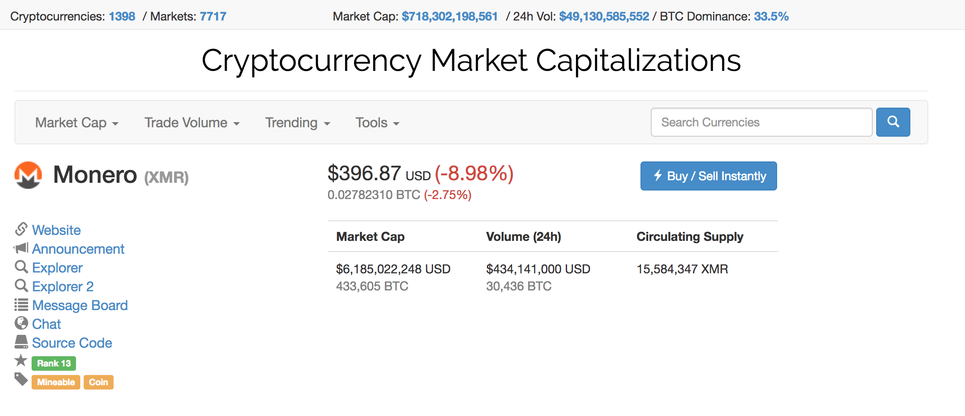Click the Cryptocurrencies count 1398 link
965x416 pixels.
(x=122, y=17)
